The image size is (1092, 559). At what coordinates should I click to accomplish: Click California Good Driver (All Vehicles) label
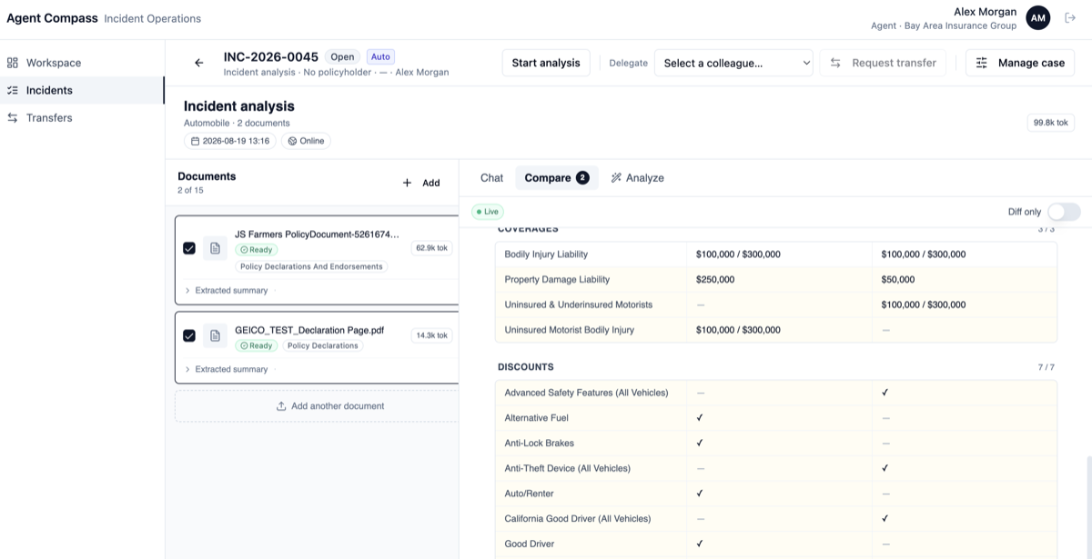[577, 519]
